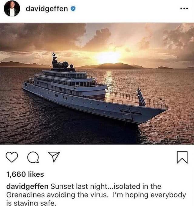The image size is (194, 206).
Task: Open the three-dot more options menu
Action: click(184, 9)
